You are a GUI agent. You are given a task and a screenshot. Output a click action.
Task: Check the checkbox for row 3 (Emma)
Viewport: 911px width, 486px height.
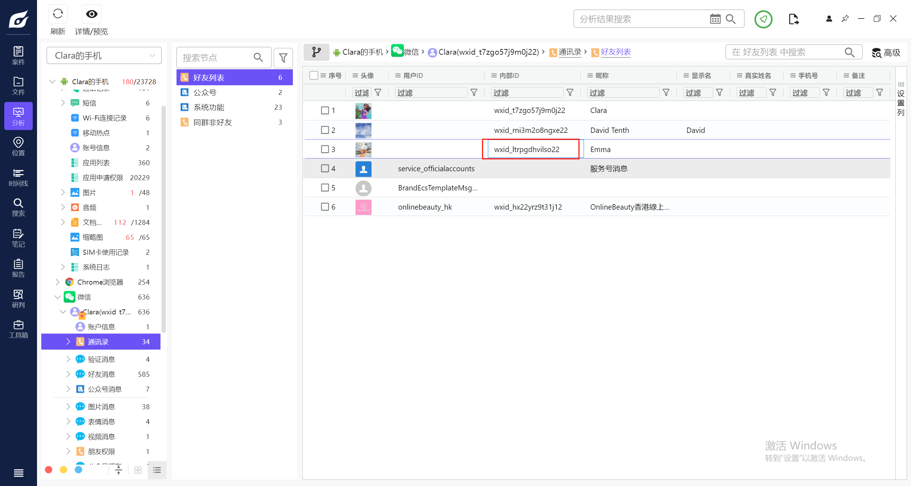coord(325,149)
